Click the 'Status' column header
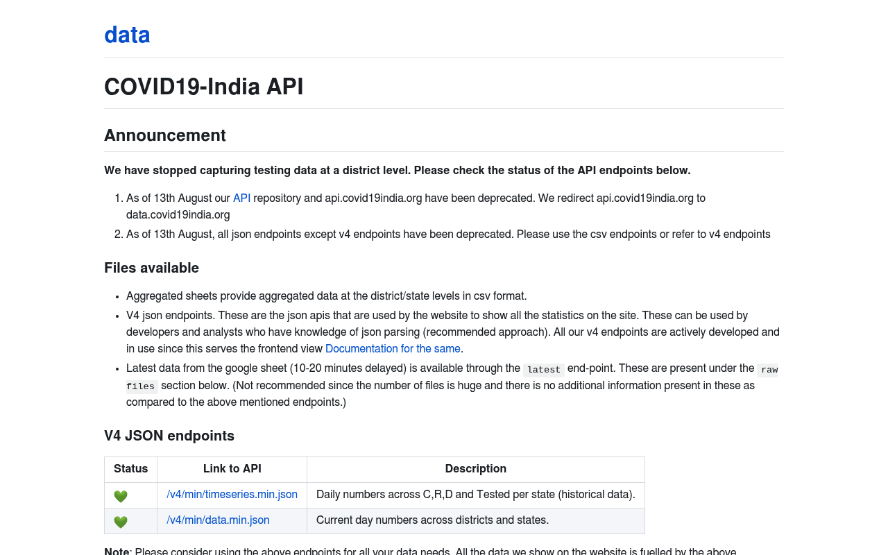This screenshot has height=555, width=888. point(130,469)
